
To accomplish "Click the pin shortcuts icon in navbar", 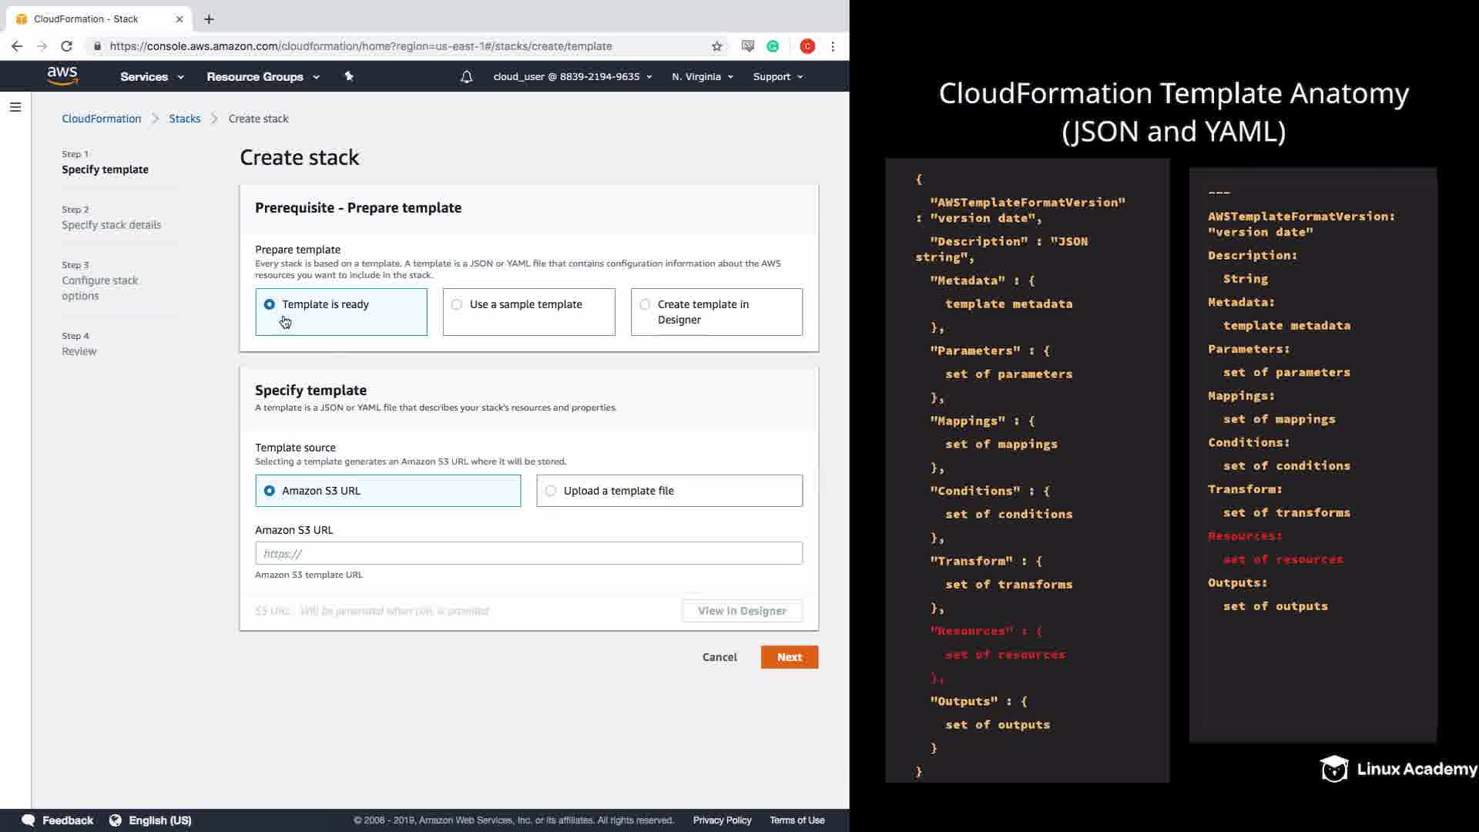I will [349, 76].
